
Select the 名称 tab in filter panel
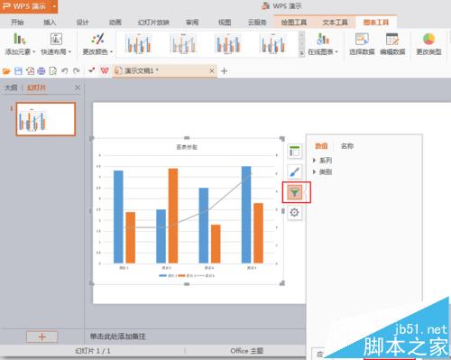pyautogui.click(x=347, y=146)
